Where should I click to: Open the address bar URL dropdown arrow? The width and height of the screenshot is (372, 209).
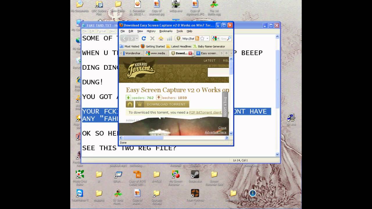[207, 38]
